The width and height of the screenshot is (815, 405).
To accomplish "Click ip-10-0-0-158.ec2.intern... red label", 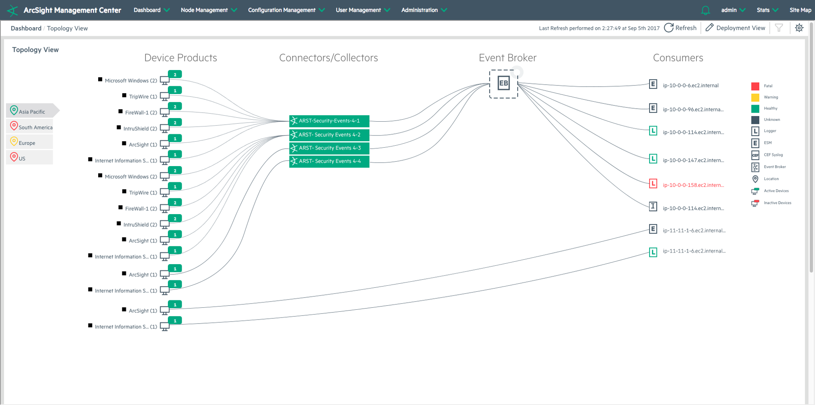I will 693,185.
